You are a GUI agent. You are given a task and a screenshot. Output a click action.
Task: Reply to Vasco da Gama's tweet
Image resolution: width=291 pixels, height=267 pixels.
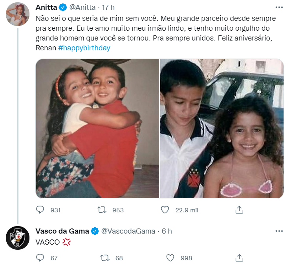coord(40,258)
